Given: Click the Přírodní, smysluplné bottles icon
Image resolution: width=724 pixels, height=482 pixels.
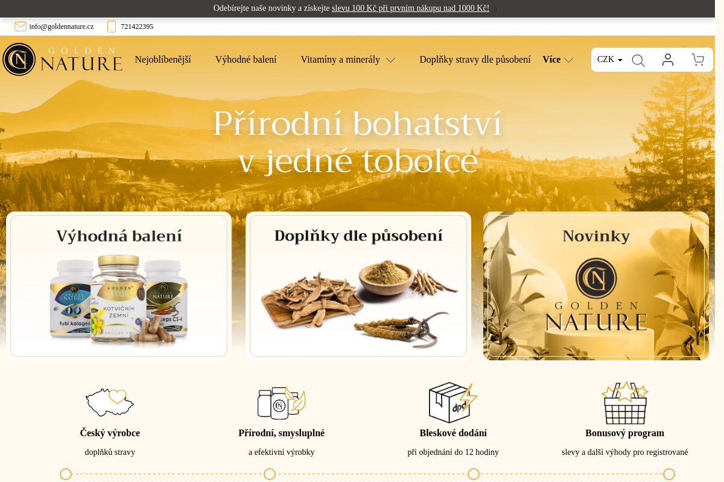Looking at the screenshot, I should click(x=282, y=402).
